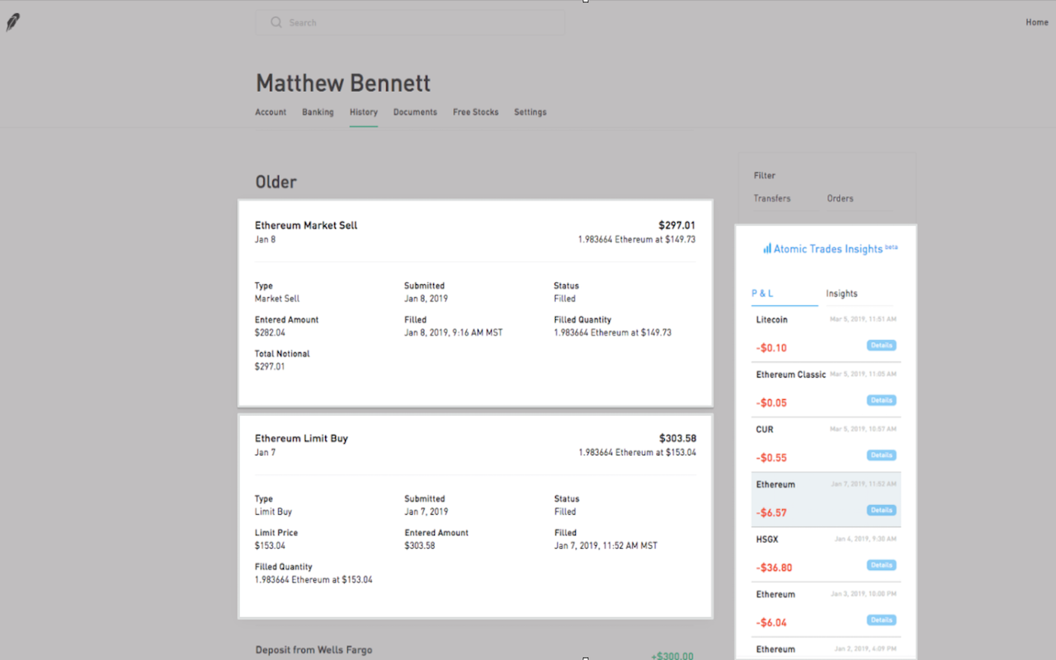Click the $282.04 entered amount
The height and width of the screenshot is (660, 1056).
pyautogui.click(x=270, y=332)
